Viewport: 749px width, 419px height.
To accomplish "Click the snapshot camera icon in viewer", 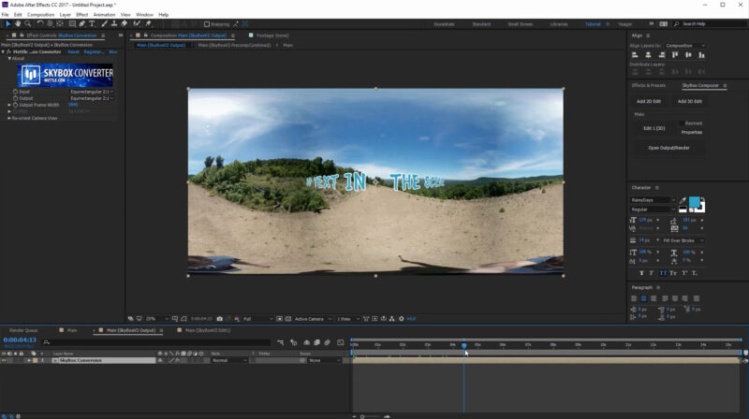I will (220, 319).
